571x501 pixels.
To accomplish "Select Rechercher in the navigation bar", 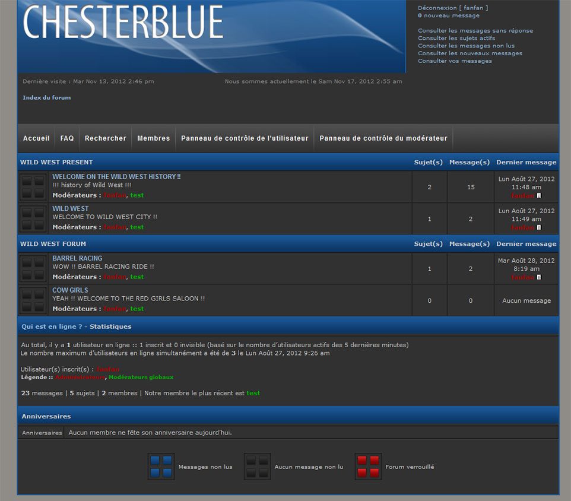I will click(105, 138).
